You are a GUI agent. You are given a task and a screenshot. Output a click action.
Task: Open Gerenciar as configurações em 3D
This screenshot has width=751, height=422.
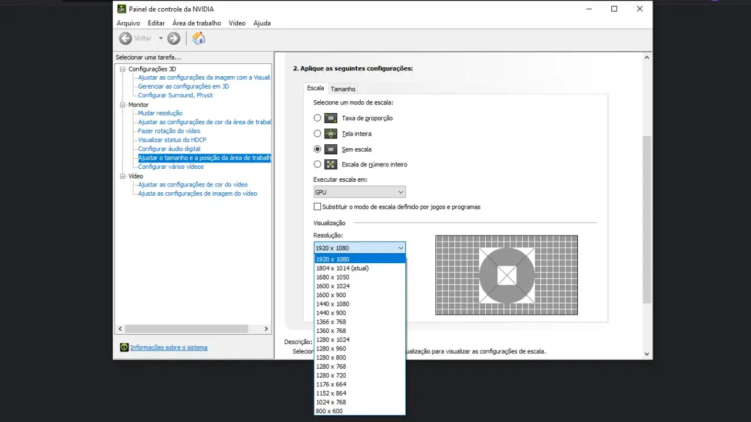point(184,86)
